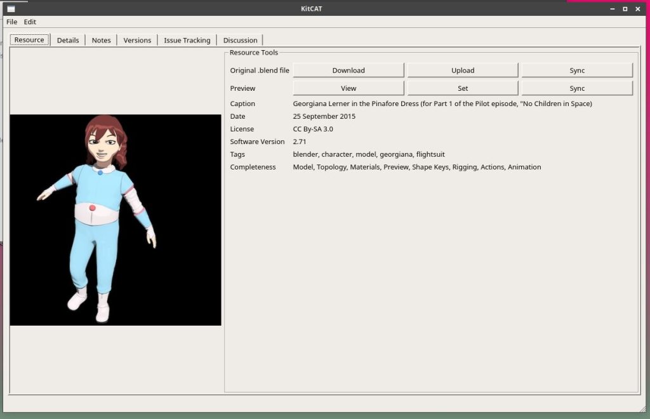
Task: Set a new preview image
Action: [463, 88]
